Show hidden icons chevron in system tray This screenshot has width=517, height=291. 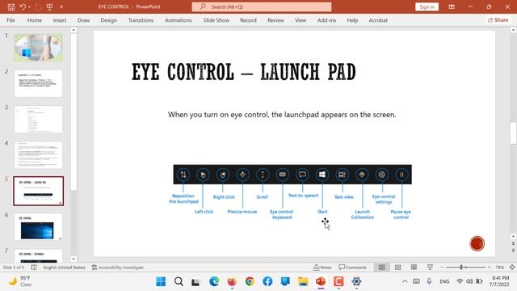[405, 281]
